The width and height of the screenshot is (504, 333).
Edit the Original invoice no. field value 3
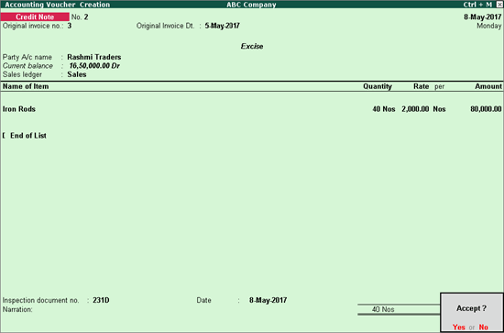click(x=70, y=26)
